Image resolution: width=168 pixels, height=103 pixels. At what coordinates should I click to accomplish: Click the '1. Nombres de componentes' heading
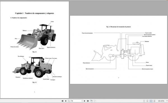(19, 18)
